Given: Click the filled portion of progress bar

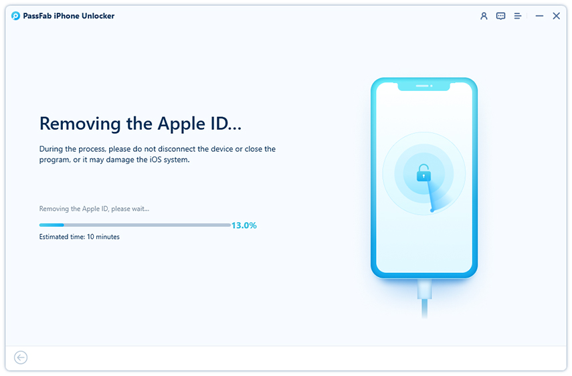Looking at the screenshot, I should [52, 225].
